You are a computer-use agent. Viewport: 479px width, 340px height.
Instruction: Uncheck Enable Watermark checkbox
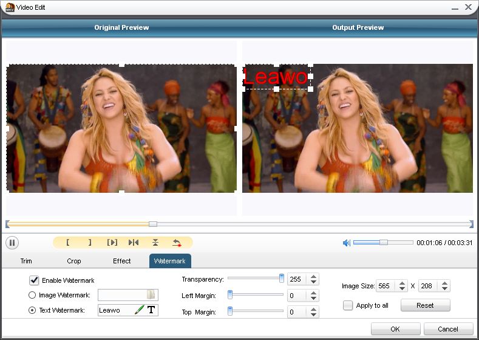coord(34,280)
